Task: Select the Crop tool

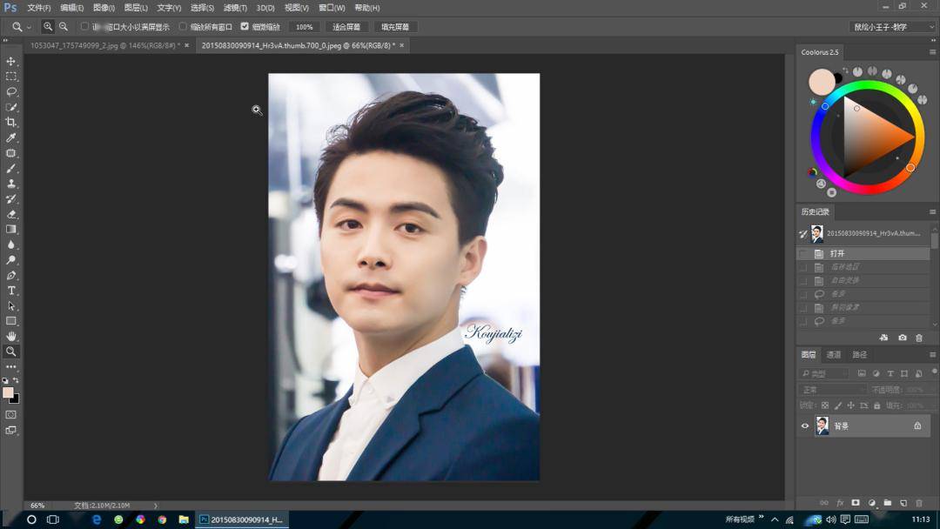Action: point(10,122)
